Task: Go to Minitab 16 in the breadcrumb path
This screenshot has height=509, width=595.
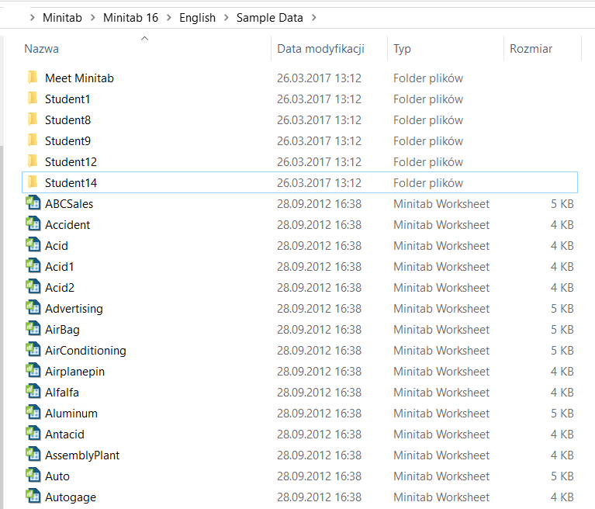Action: point(130,18)
